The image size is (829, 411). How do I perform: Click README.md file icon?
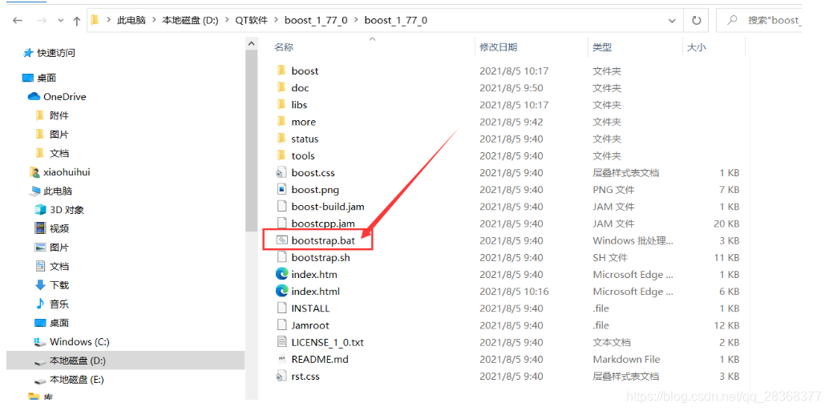coord(281,359)
